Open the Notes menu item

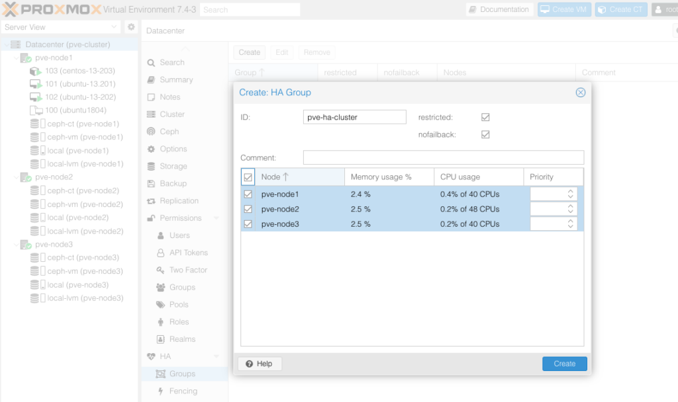170,97
